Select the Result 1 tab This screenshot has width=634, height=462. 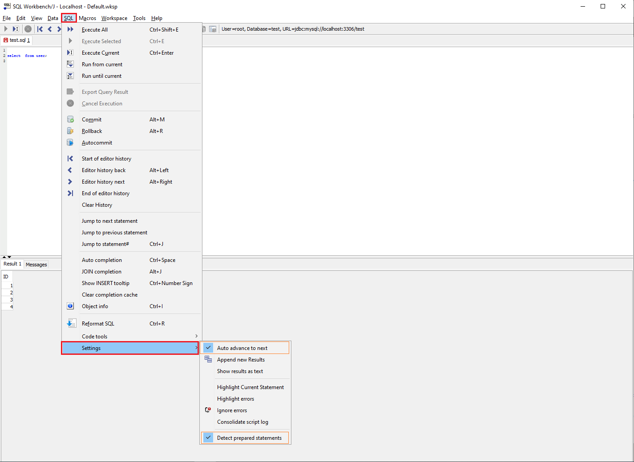click(x=12, y=264)
